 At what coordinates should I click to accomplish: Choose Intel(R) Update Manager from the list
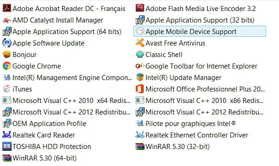178,78
